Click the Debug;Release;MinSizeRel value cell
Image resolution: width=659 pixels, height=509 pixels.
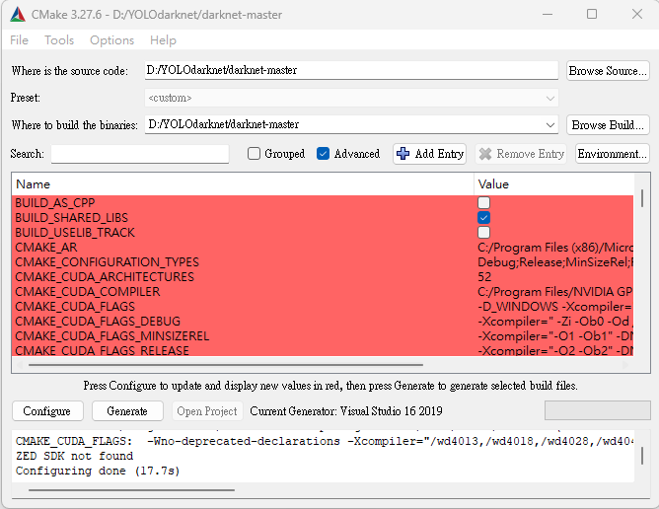coord(554,262)
